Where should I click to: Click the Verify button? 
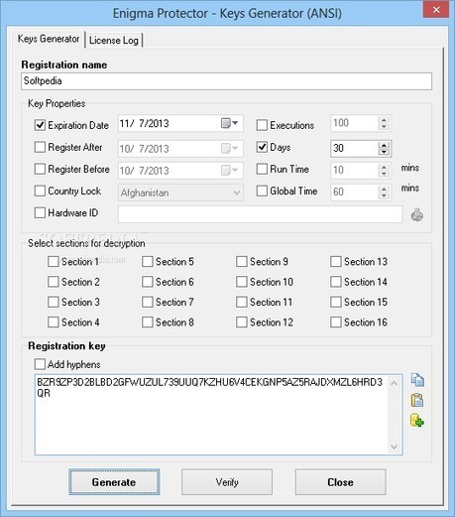tap(227, 482)
